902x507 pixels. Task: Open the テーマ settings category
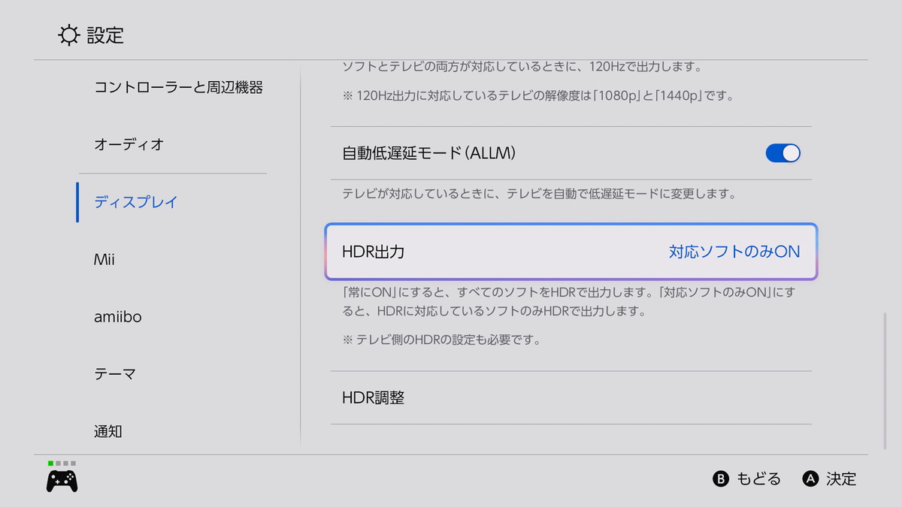tap(115, 374)
